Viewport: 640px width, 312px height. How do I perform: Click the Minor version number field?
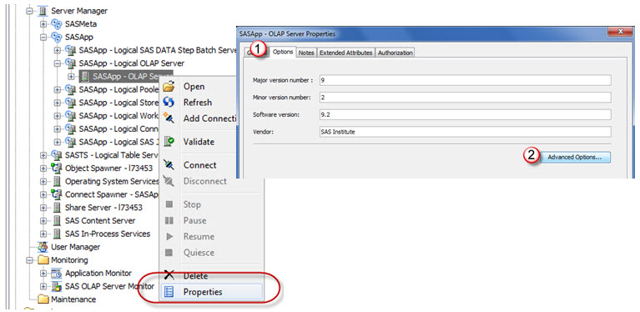coord(466,97)
